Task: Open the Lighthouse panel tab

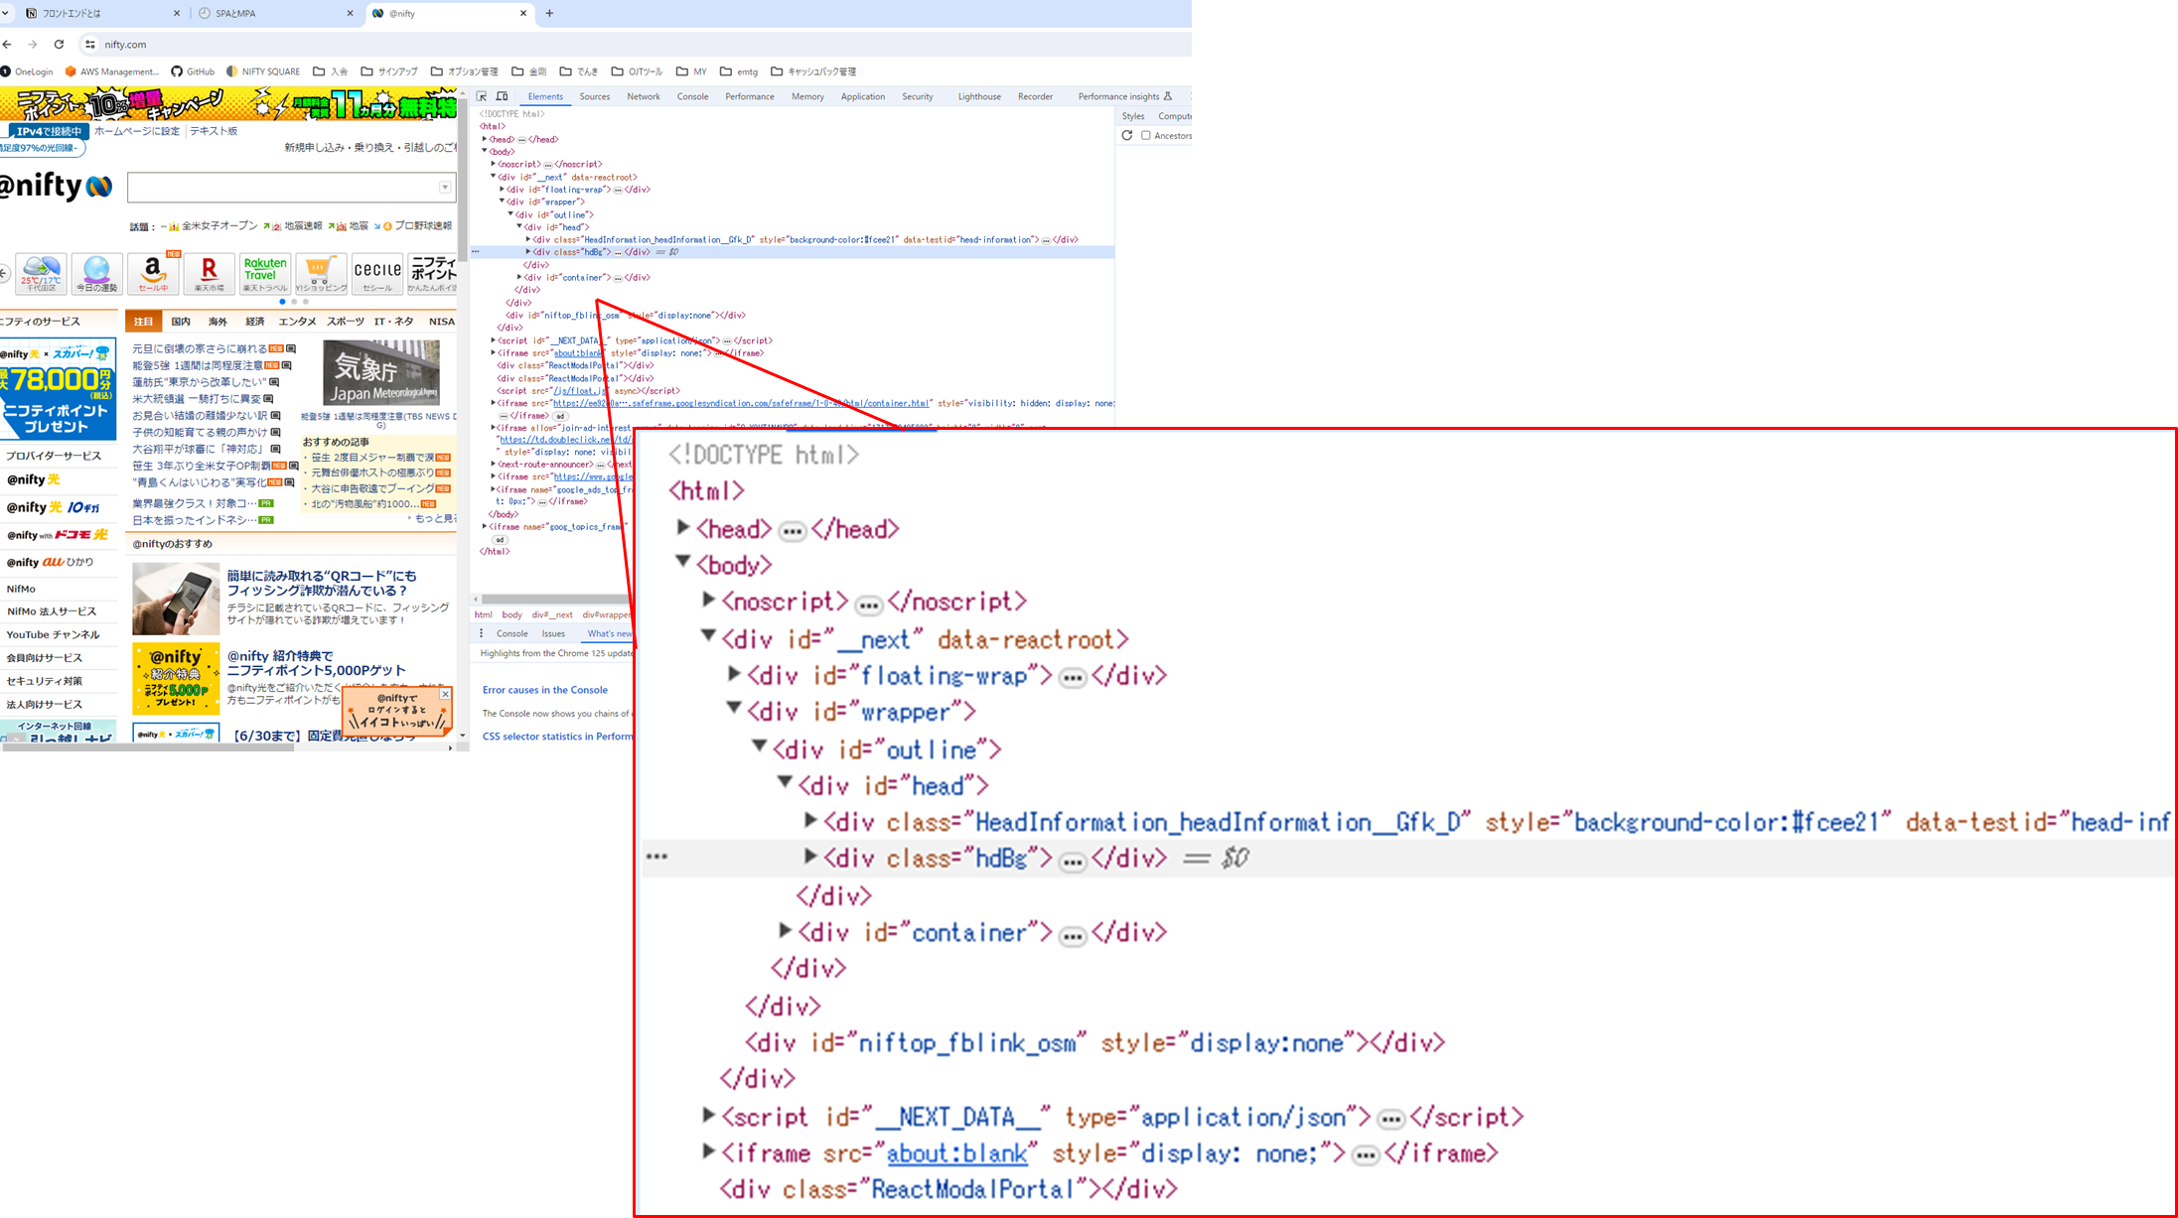Action: (979, 96)
